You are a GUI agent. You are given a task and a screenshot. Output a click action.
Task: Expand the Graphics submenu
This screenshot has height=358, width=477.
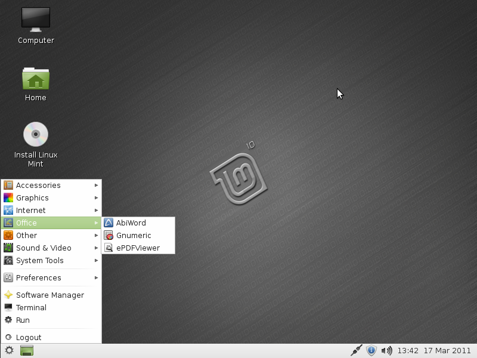coord(32,197)
